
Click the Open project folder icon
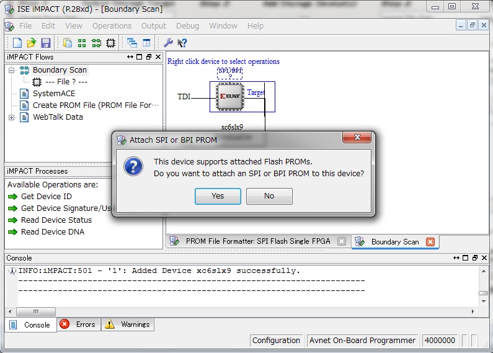pyautogui.click(x=31, y=43)
